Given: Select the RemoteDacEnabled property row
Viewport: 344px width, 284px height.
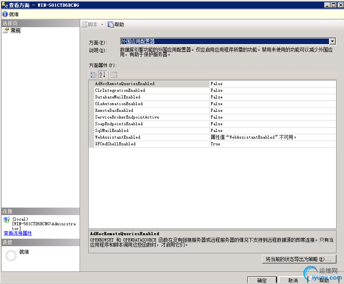Looking at the screenshot, I should coord(212,111).
